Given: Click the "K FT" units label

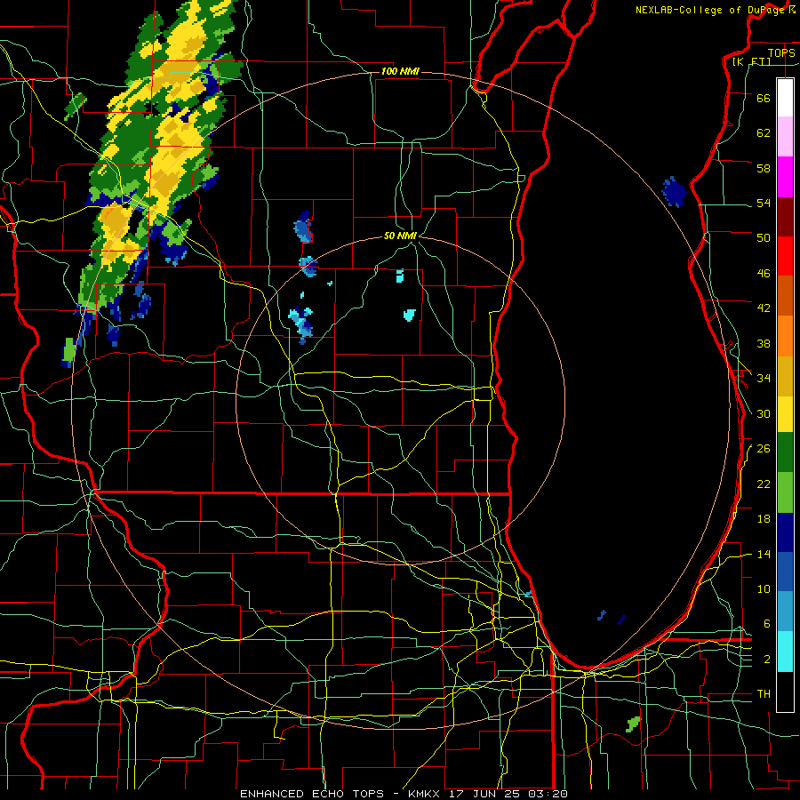Looking at the screenshot, I should tap(751, 61).
